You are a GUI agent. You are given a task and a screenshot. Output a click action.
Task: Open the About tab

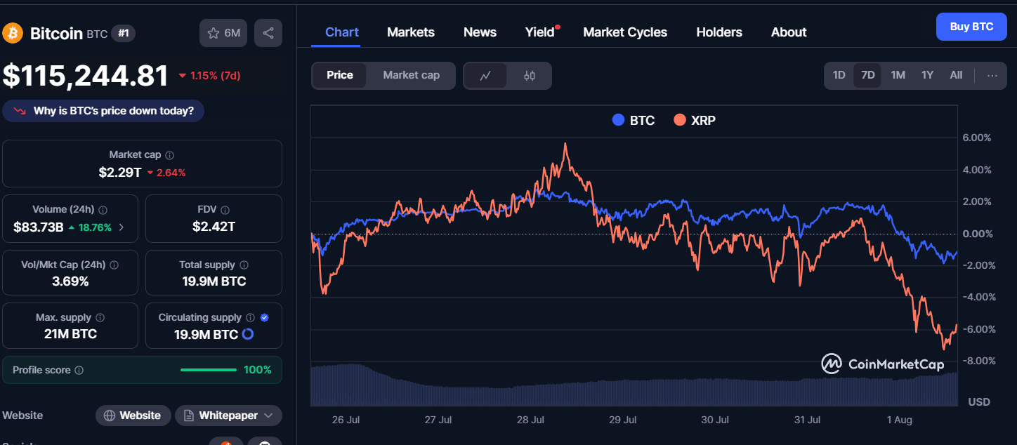(789, 32)
